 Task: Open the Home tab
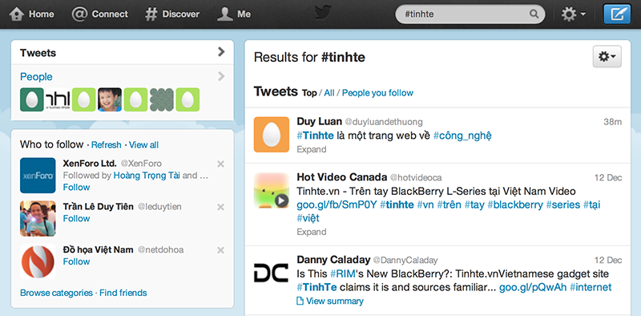point(31,14)
